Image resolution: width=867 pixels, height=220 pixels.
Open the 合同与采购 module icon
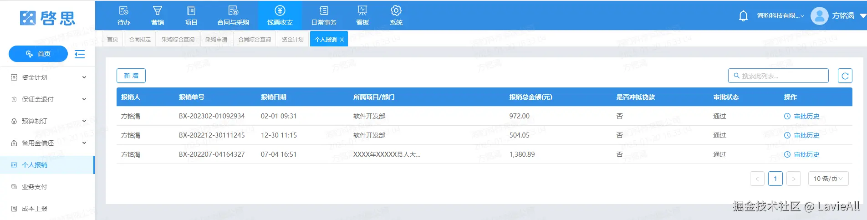tap(233, 10)
